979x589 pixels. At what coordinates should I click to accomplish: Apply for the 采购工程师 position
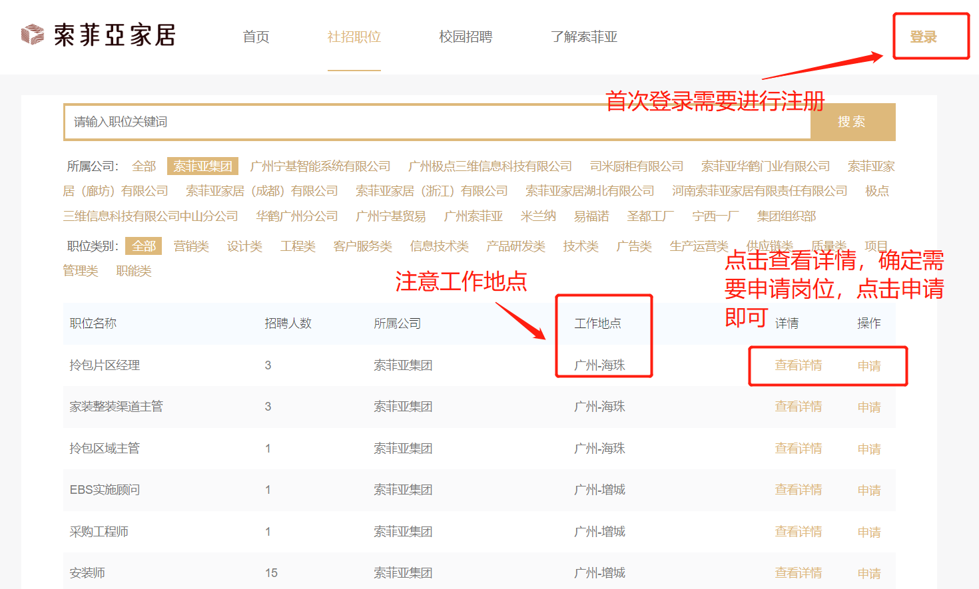[869, 532]
